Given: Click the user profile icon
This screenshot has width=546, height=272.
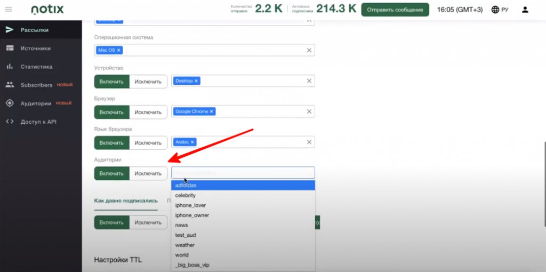Looking at the screenshot, I should (525, 10).
